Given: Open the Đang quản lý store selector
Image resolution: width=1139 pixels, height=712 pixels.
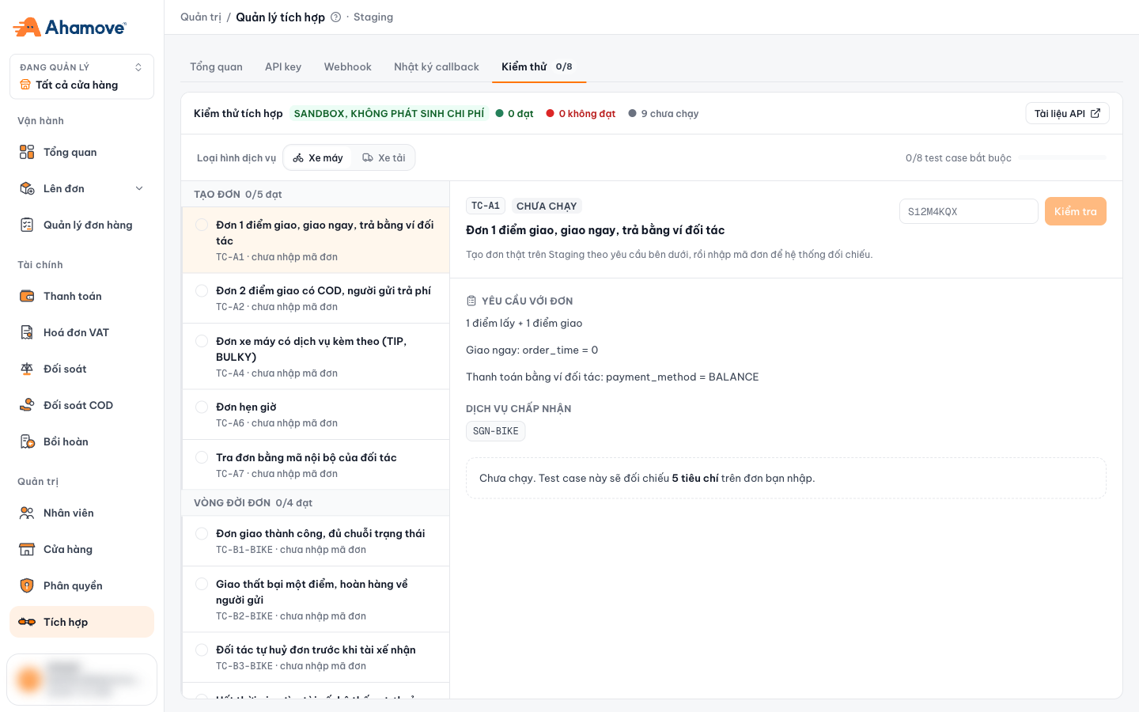Looking at the screenshot, I should tap(81, 77).
